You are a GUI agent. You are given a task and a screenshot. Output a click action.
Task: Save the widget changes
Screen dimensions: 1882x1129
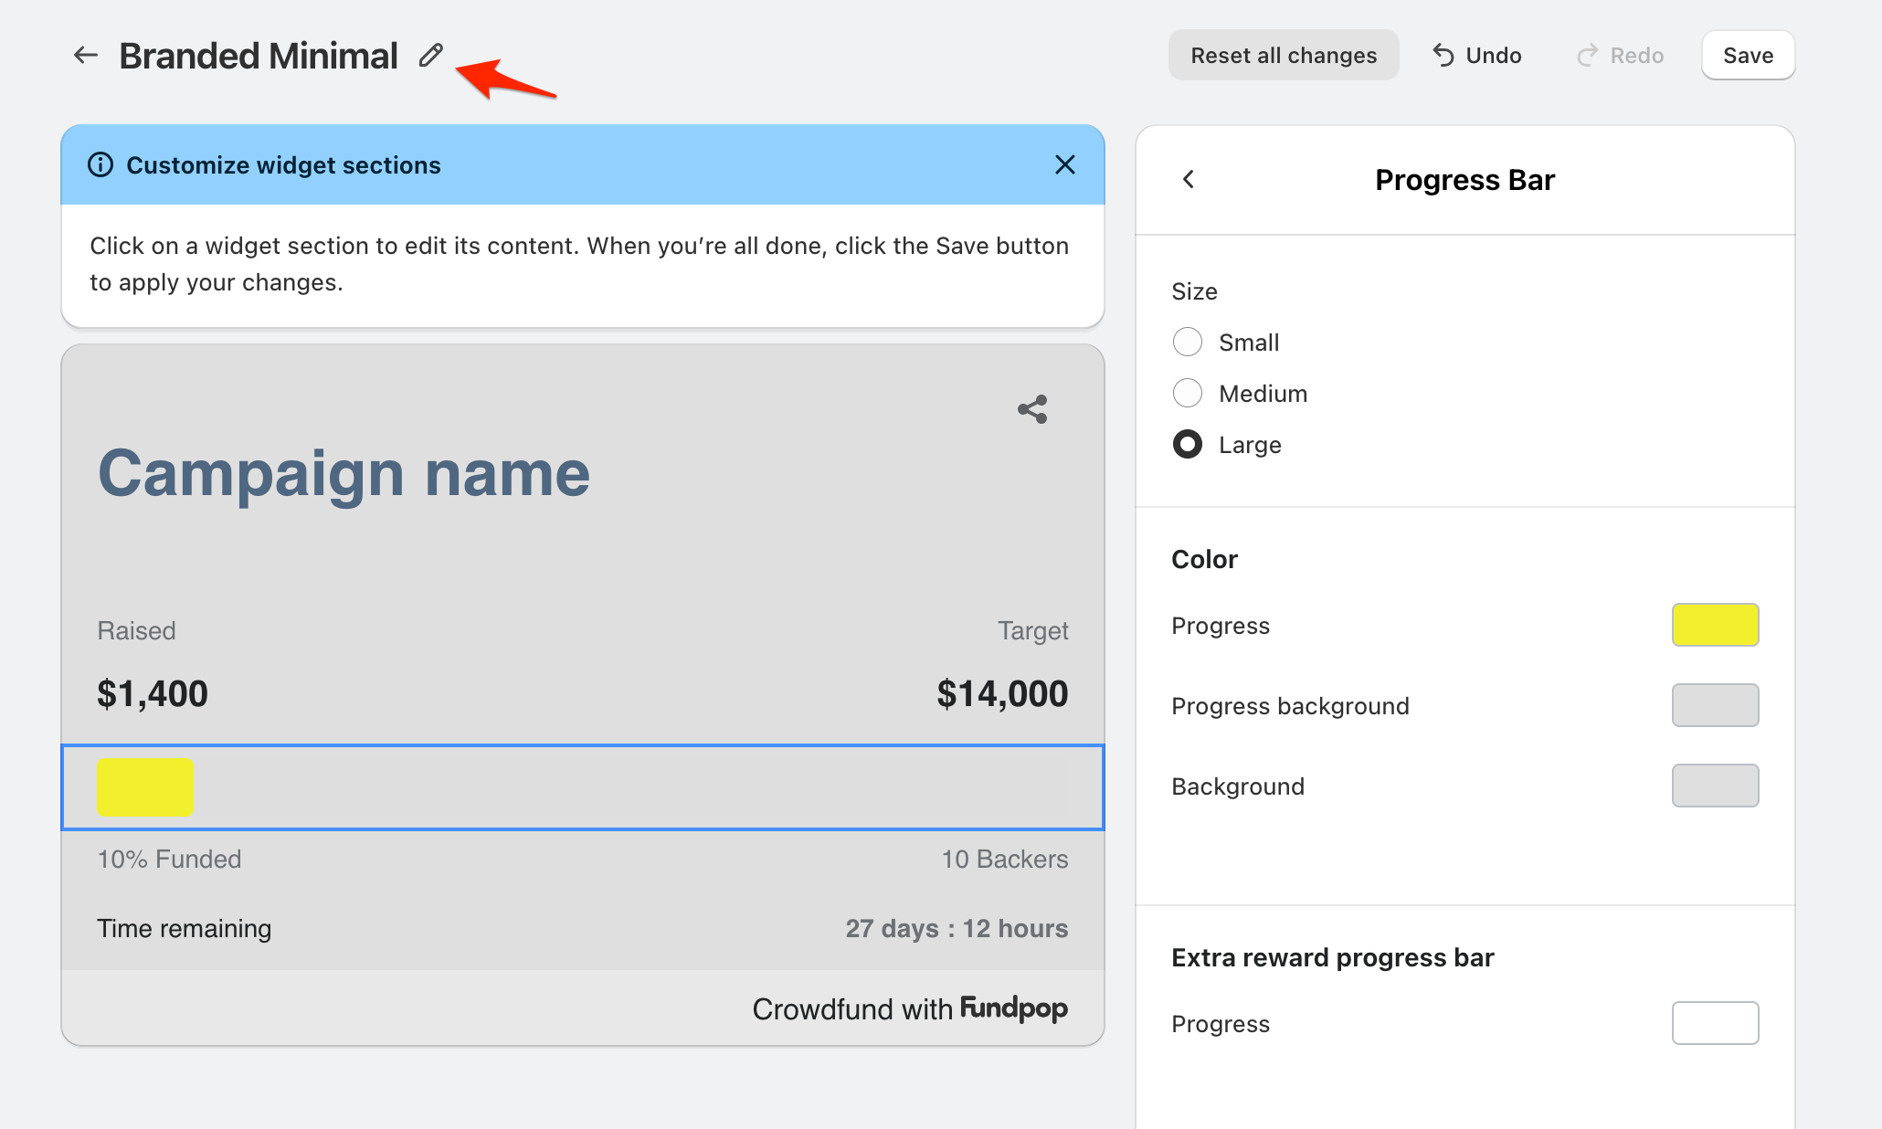click(x=1748, y=56)
